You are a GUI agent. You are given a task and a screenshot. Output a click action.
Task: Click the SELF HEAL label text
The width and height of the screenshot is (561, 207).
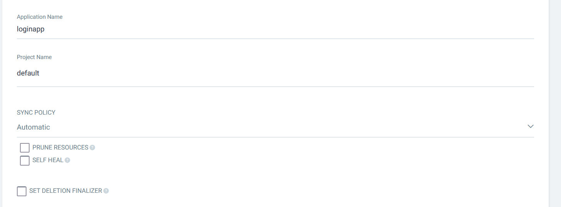(48, 160)
